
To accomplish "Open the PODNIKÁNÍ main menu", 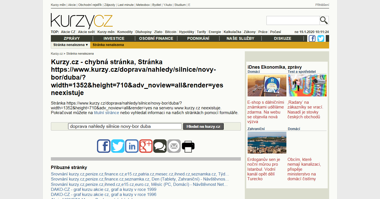I will click(x=198, y=38).
